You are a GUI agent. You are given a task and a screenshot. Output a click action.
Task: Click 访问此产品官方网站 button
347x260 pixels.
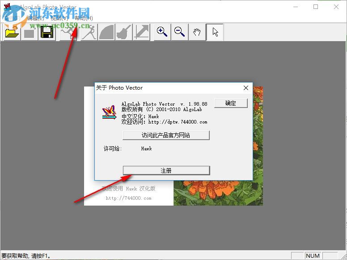tap(166, 135)
